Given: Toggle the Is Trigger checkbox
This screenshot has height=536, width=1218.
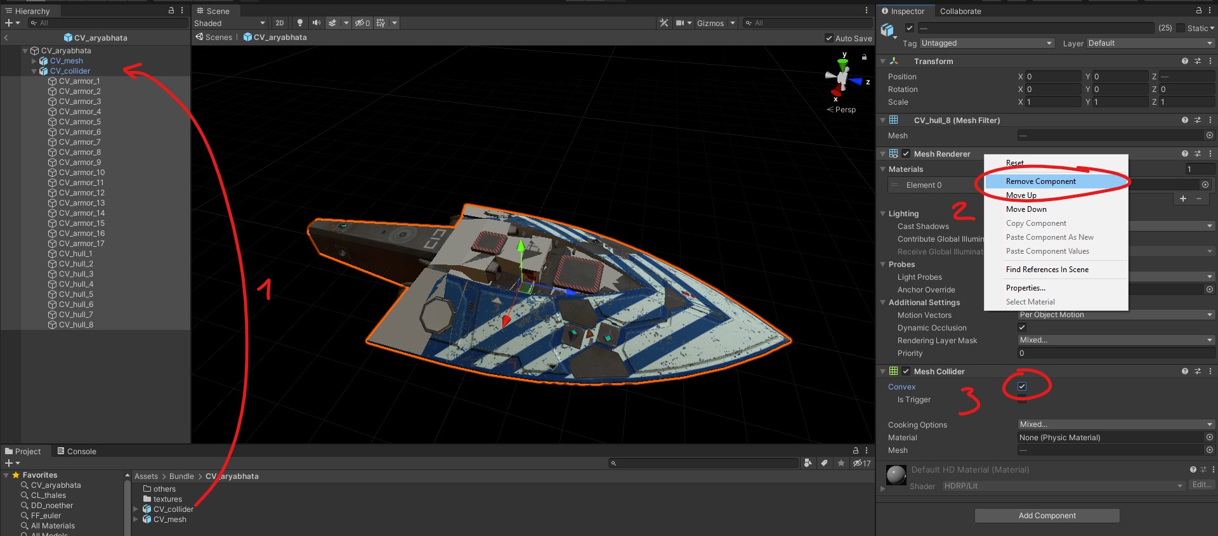Looking at the screenshot, I should tap(1022, 400).
